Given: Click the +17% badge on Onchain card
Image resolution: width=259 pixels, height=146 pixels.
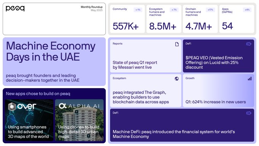Looking at the screenshot, I should pos(210,10).
